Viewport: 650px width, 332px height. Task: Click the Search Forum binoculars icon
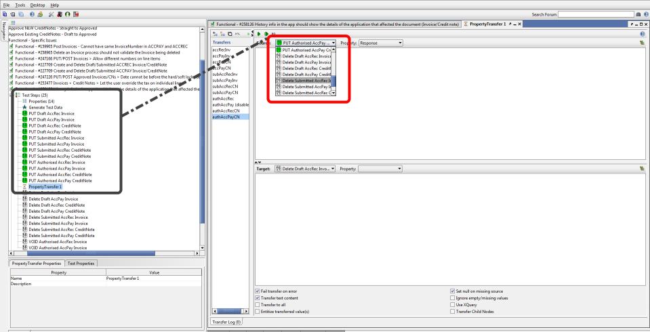pyautogui.click(x=638, y=14)
